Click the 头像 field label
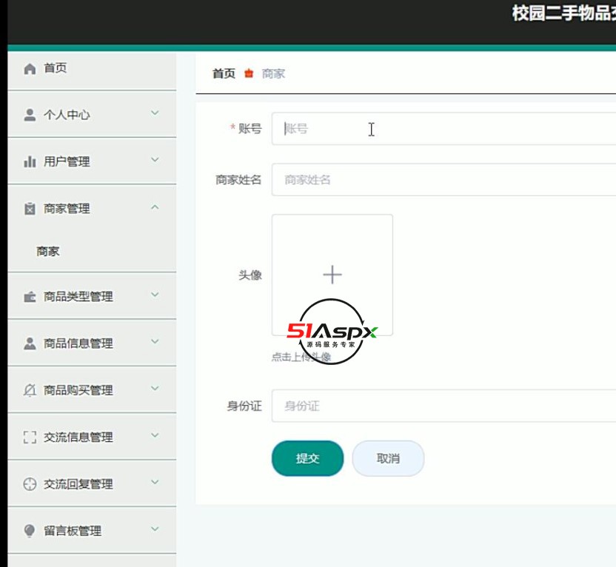This screenshot has width=616, height=567. (250, 275)
